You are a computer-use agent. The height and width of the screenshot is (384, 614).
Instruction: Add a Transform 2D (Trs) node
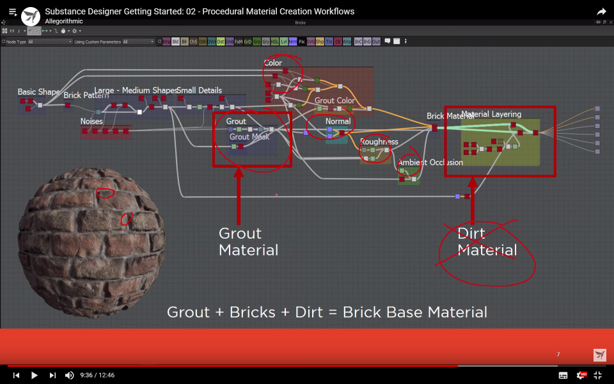(329, 42)
